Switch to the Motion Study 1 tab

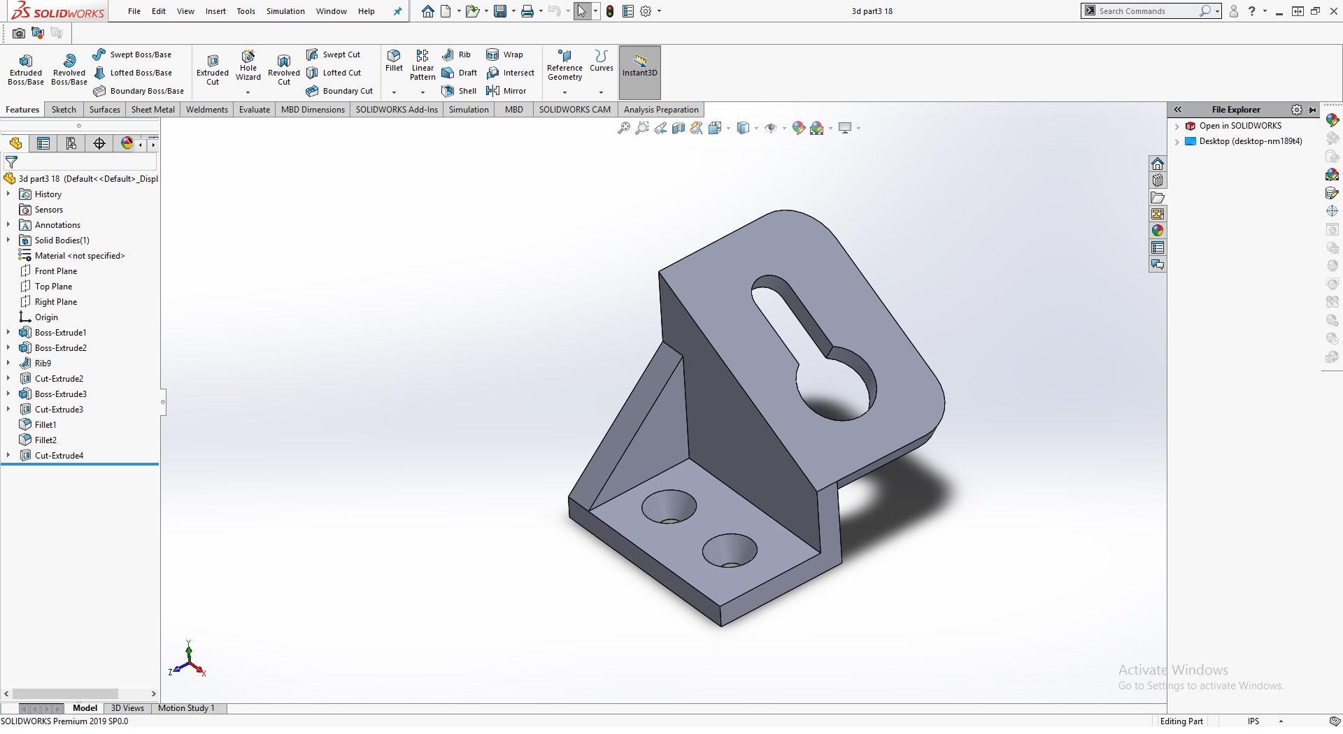click(x=186, y=708)
